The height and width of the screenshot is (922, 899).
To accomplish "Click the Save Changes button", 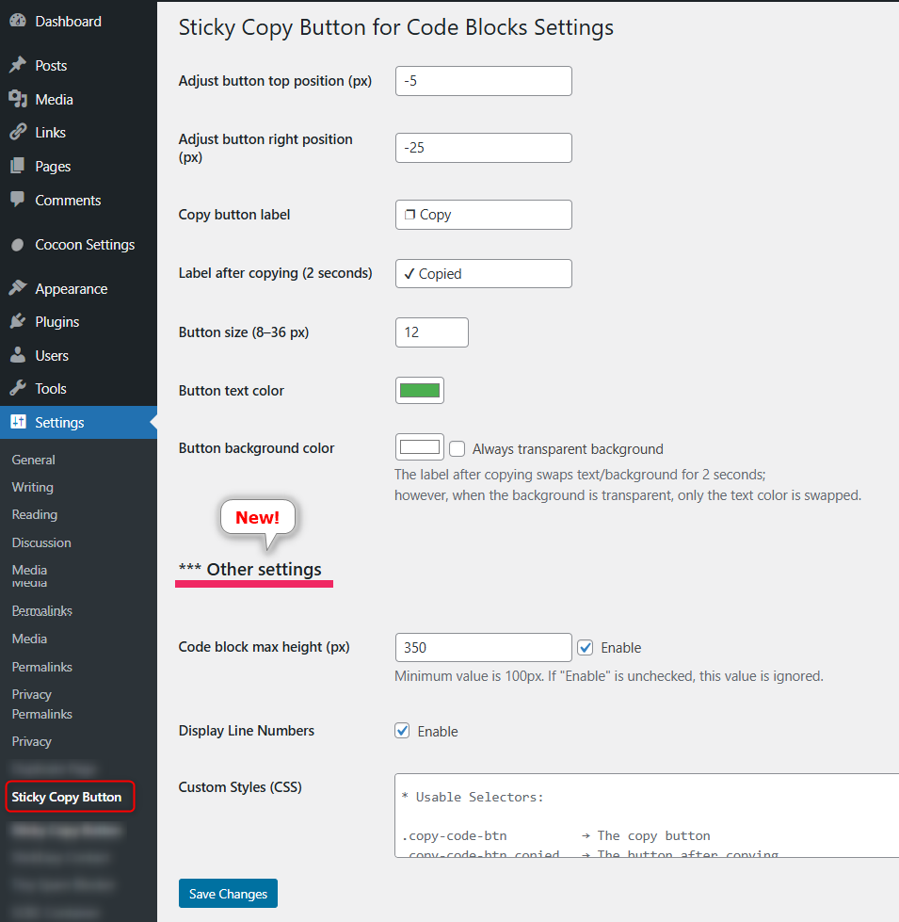I will pyautogui.click(x=228, y=894).
